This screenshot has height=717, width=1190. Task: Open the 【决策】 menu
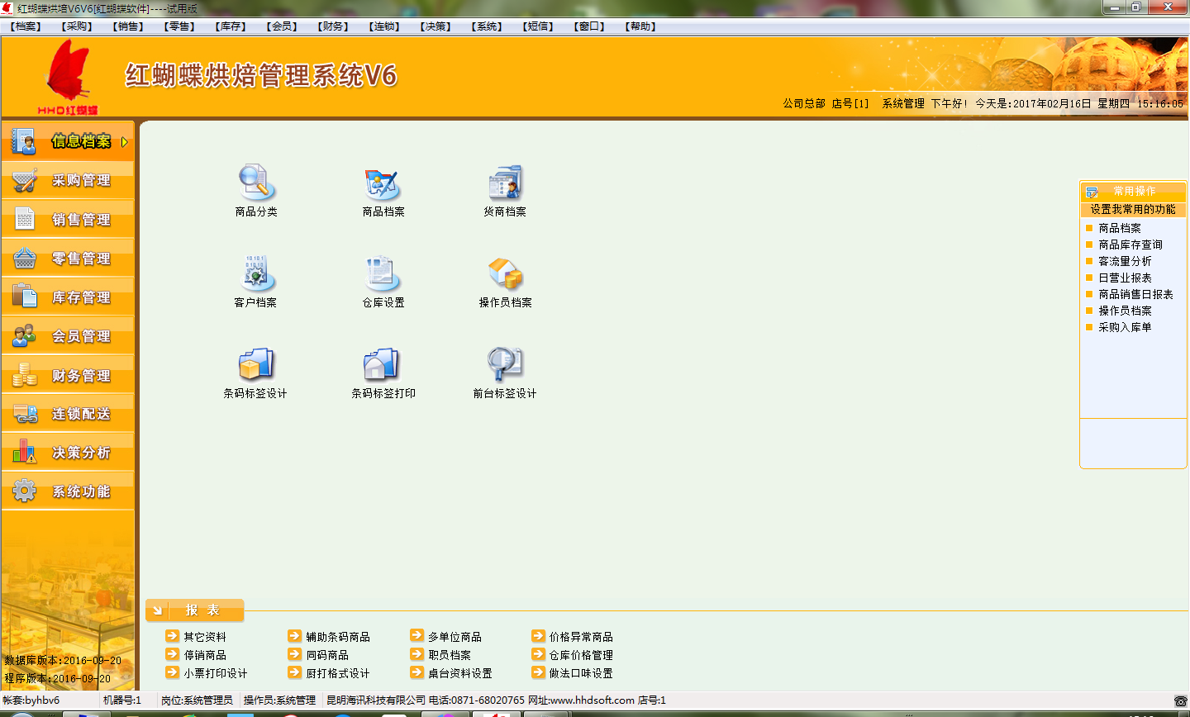point(436,26)
